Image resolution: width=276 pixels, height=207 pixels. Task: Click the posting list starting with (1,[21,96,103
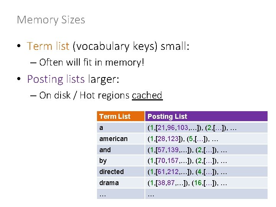pyautogui.click(x=192, y=128)
